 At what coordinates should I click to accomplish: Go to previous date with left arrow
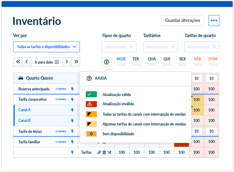(x=27, y=62)
